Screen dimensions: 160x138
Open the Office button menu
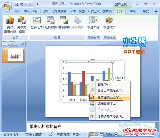click(7, 7)
